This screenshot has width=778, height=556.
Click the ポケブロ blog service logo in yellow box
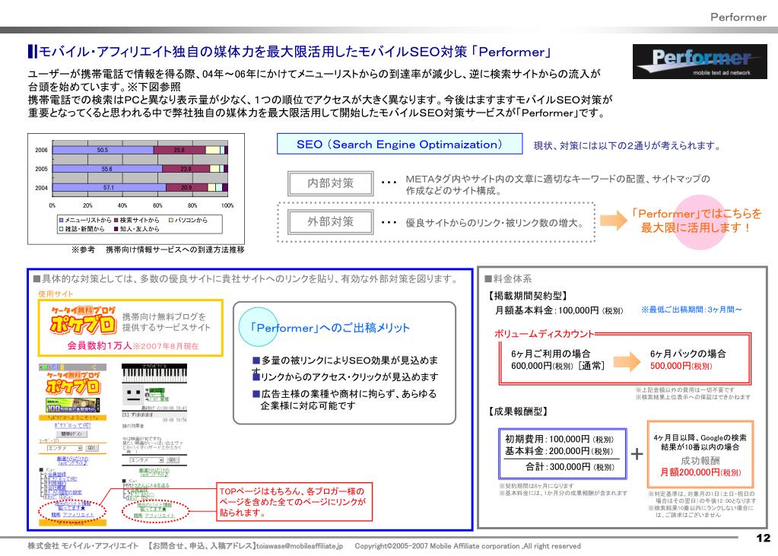pyautogui.click(x=83, y=320)
